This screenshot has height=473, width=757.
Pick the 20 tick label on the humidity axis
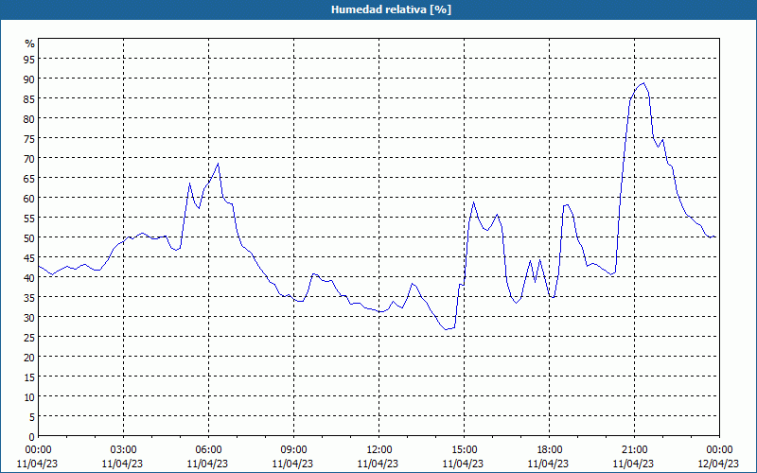point(29,358)
